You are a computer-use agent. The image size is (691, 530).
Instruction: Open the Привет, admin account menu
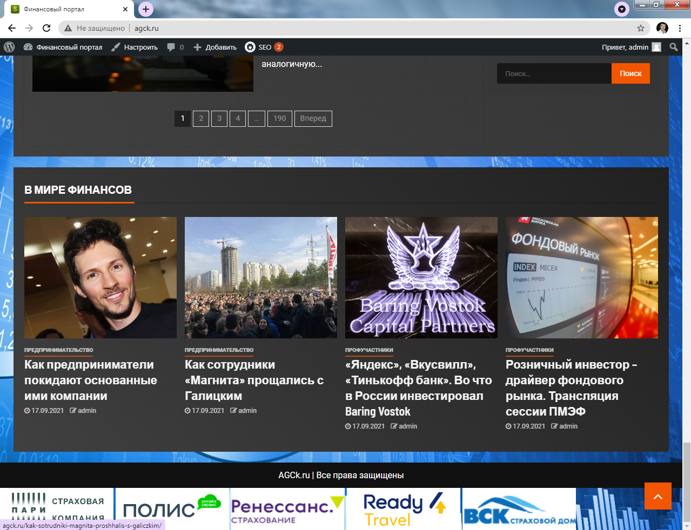[631, 47]
